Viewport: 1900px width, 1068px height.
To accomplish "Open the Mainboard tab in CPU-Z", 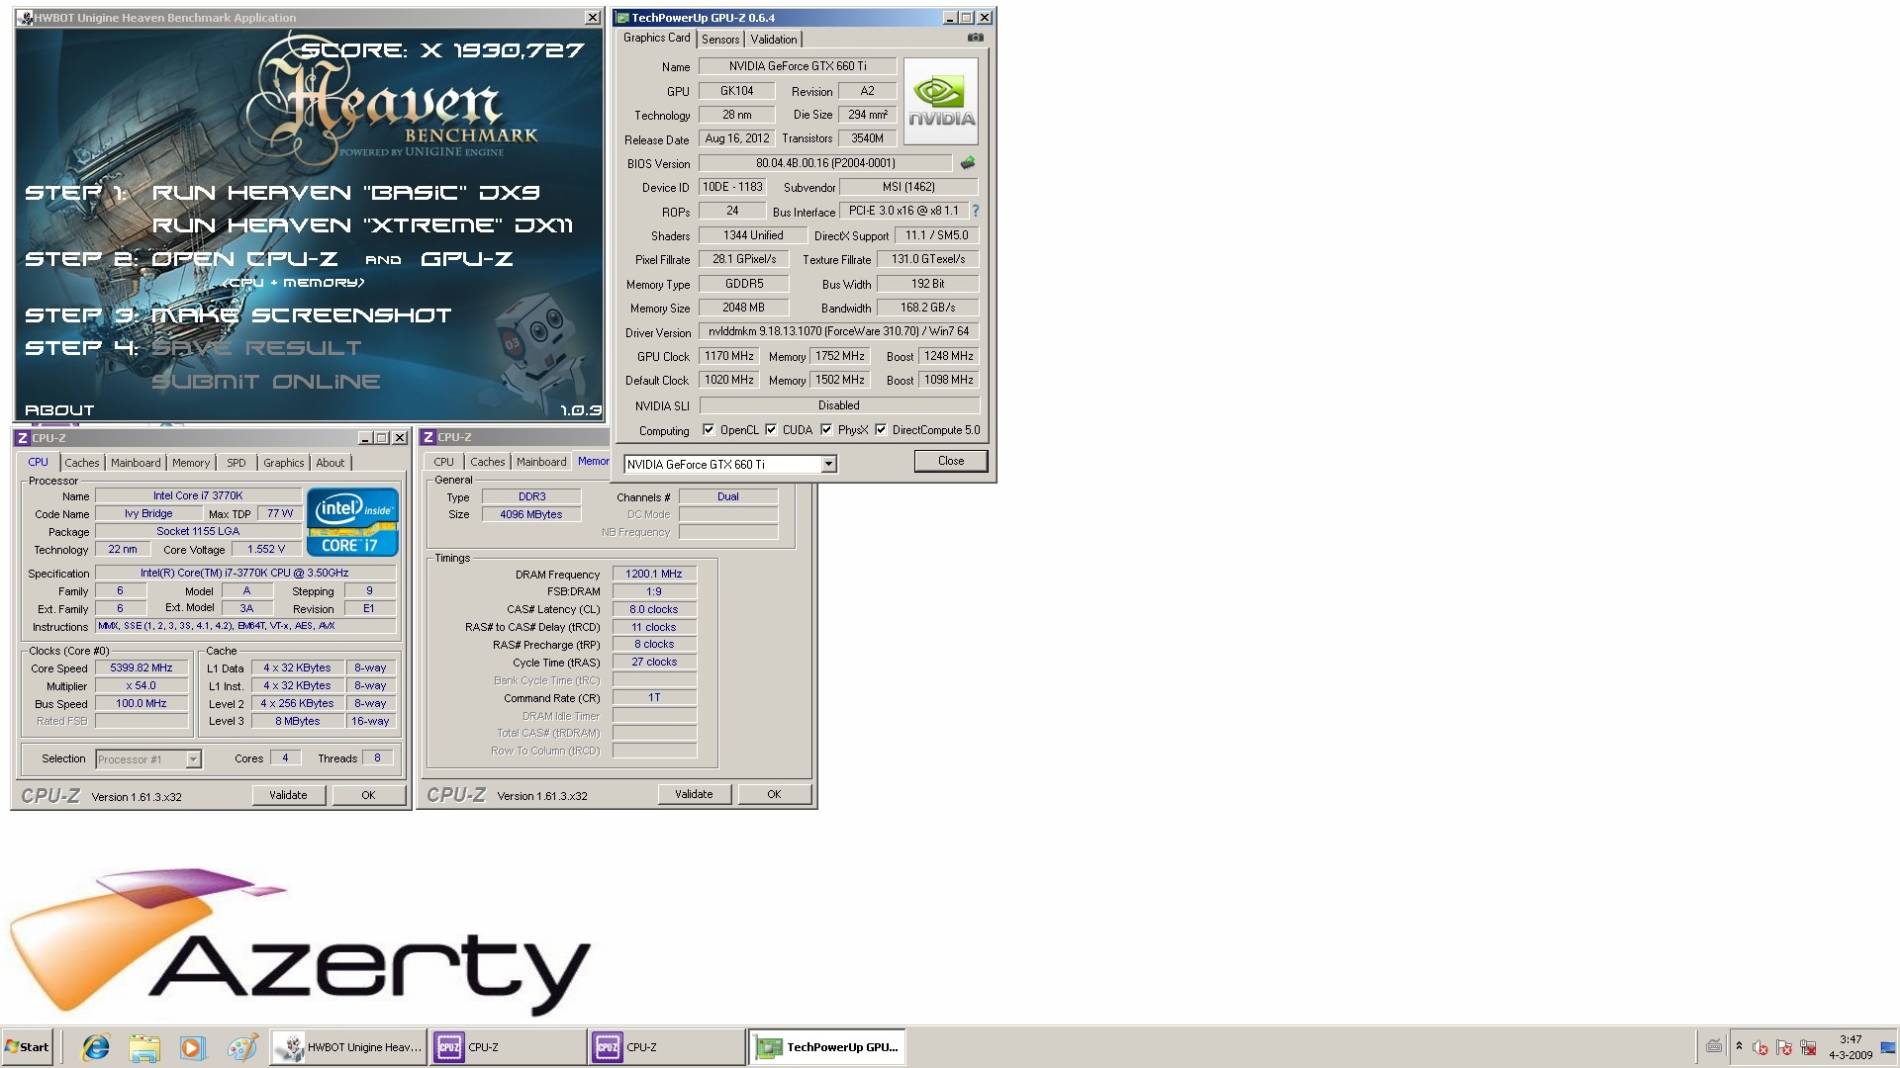I will click(x=136, y=463).
